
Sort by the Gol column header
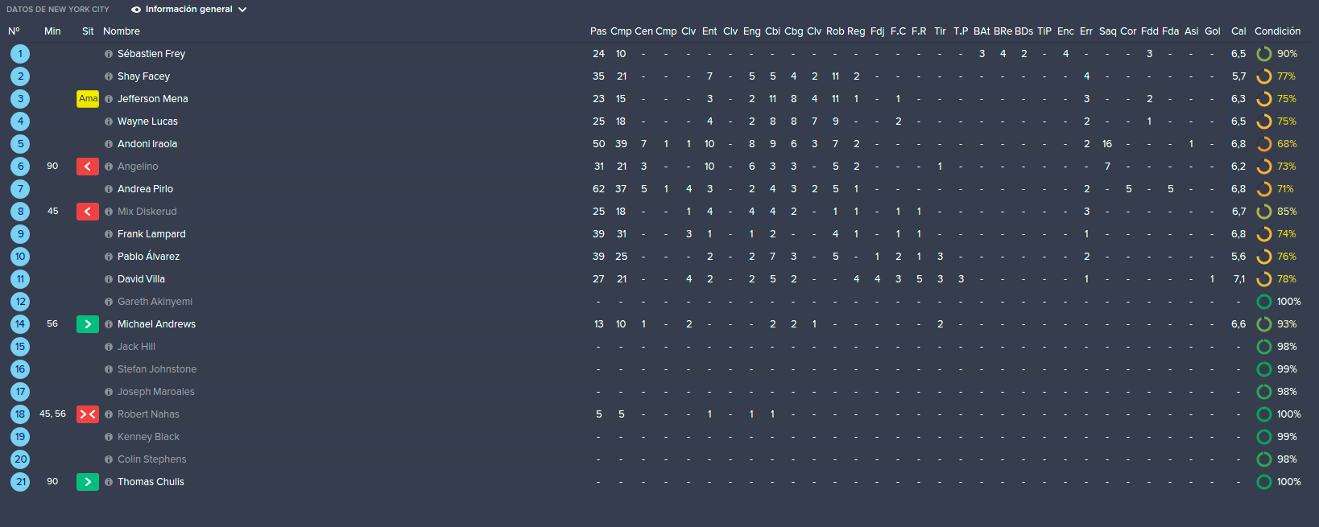click(1213, 31)
